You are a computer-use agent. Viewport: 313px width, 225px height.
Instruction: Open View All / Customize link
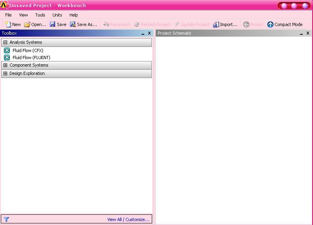click(x=129, y=219)
